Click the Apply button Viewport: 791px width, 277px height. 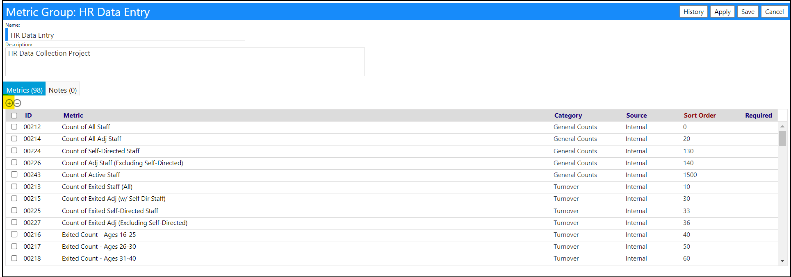click(x=723, y=12)
